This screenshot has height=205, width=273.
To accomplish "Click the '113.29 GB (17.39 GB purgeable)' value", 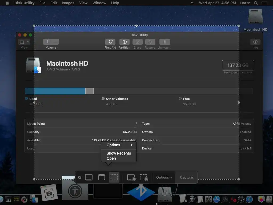I will point(114,140).
